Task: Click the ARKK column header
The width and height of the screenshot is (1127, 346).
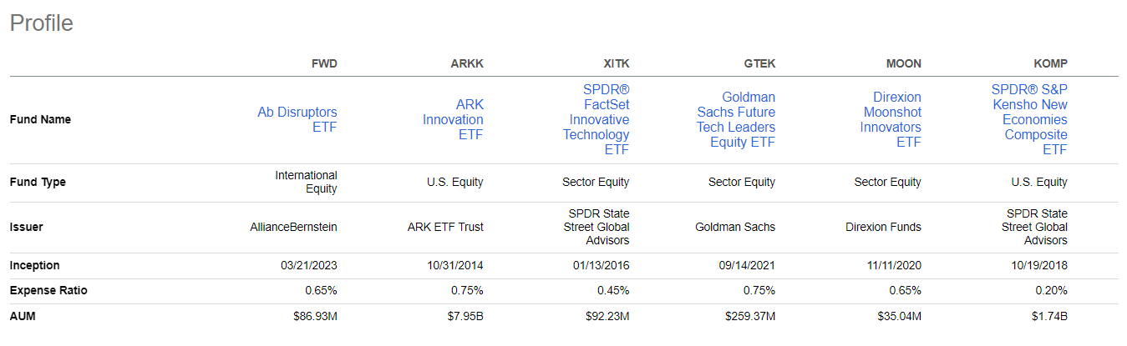Action: (467, 63)
